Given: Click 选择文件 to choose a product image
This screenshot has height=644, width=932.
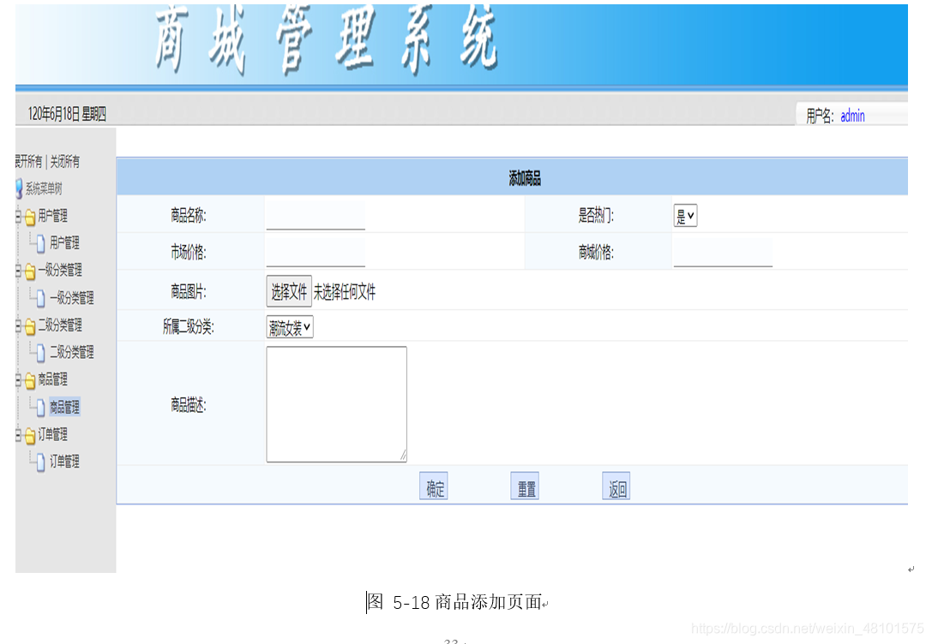Looking at the screenshot, I should click(289, 291).
